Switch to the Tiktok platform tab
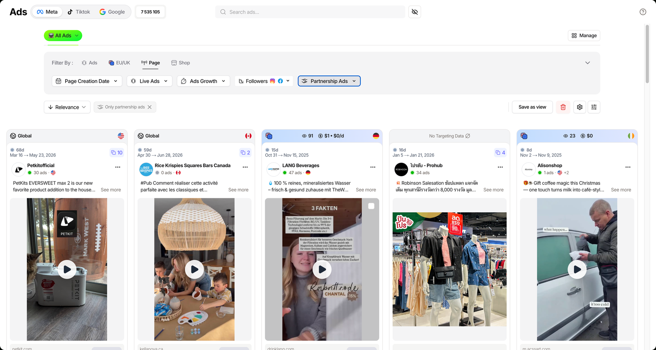The width and height of the screenshot is (656, 350). coord(79,12)
